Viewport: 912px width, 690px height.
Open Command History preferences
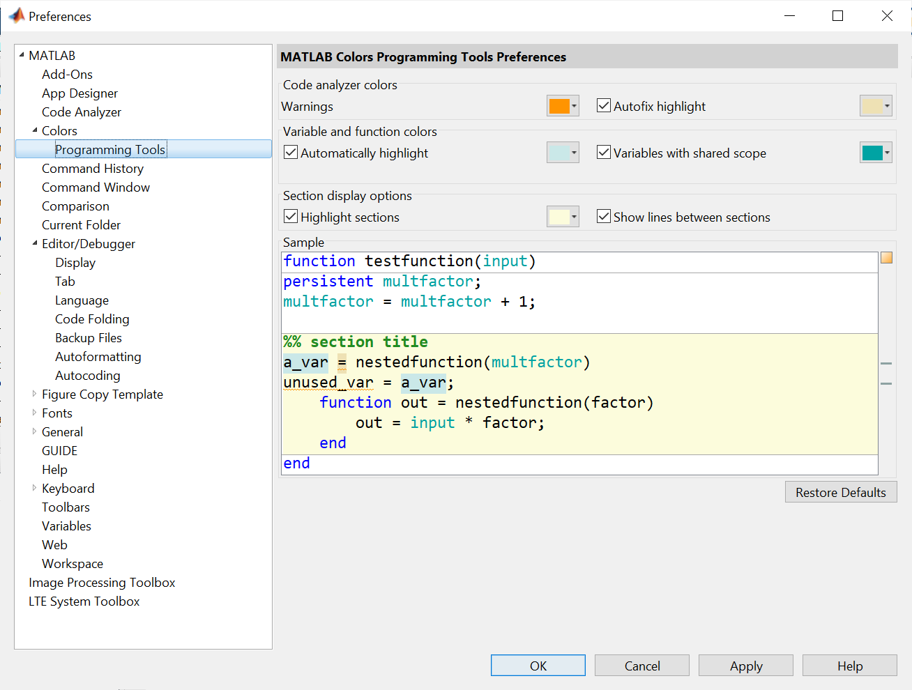93,168
